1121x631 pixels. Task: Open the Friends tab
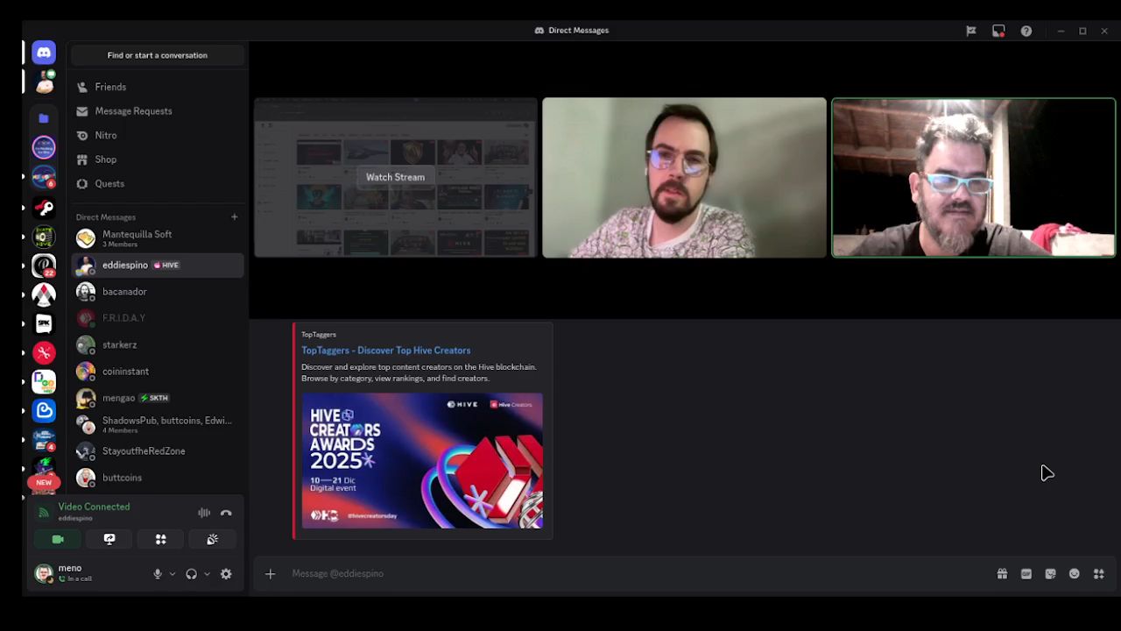point(158,87)
